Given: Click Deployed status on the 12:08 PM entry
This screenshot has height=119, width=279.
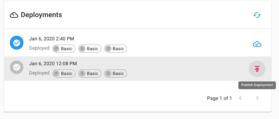Looking at the screenshot, I should click(39, 73).
